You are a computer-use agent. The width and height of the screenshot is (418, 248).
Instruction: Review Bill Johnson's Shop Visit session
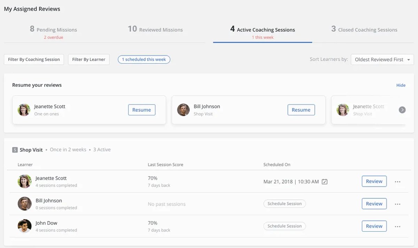coord(374,204)
